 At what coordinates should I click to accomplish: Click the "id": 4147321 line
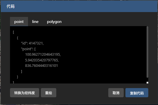point(32,43)
